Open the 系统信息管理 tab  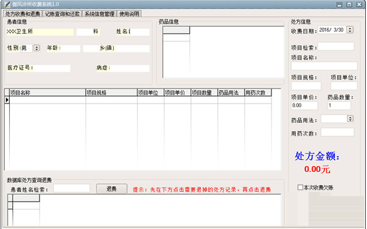pos(99,14)
